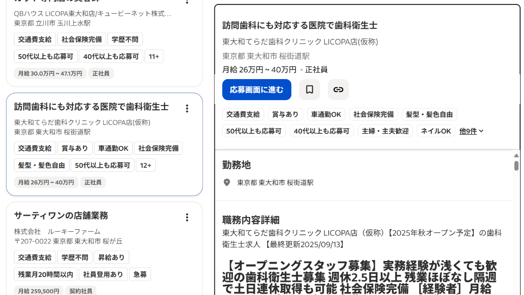Click 社会保険完備 tag in detail pane
The height and width of the screenshot is (295, 524).
pos(373,115)
